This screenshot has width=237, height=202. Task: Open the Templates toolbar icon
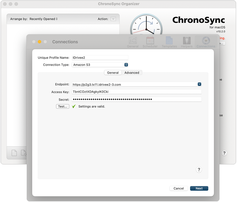(169, 42)
